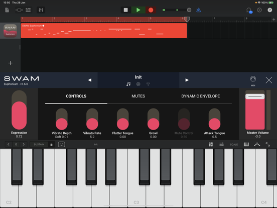The width and height of the screenshot is (277, 208).
Task: Go to previous preset with left arrow
Action: pyautogui.click(x=90, y=80)
